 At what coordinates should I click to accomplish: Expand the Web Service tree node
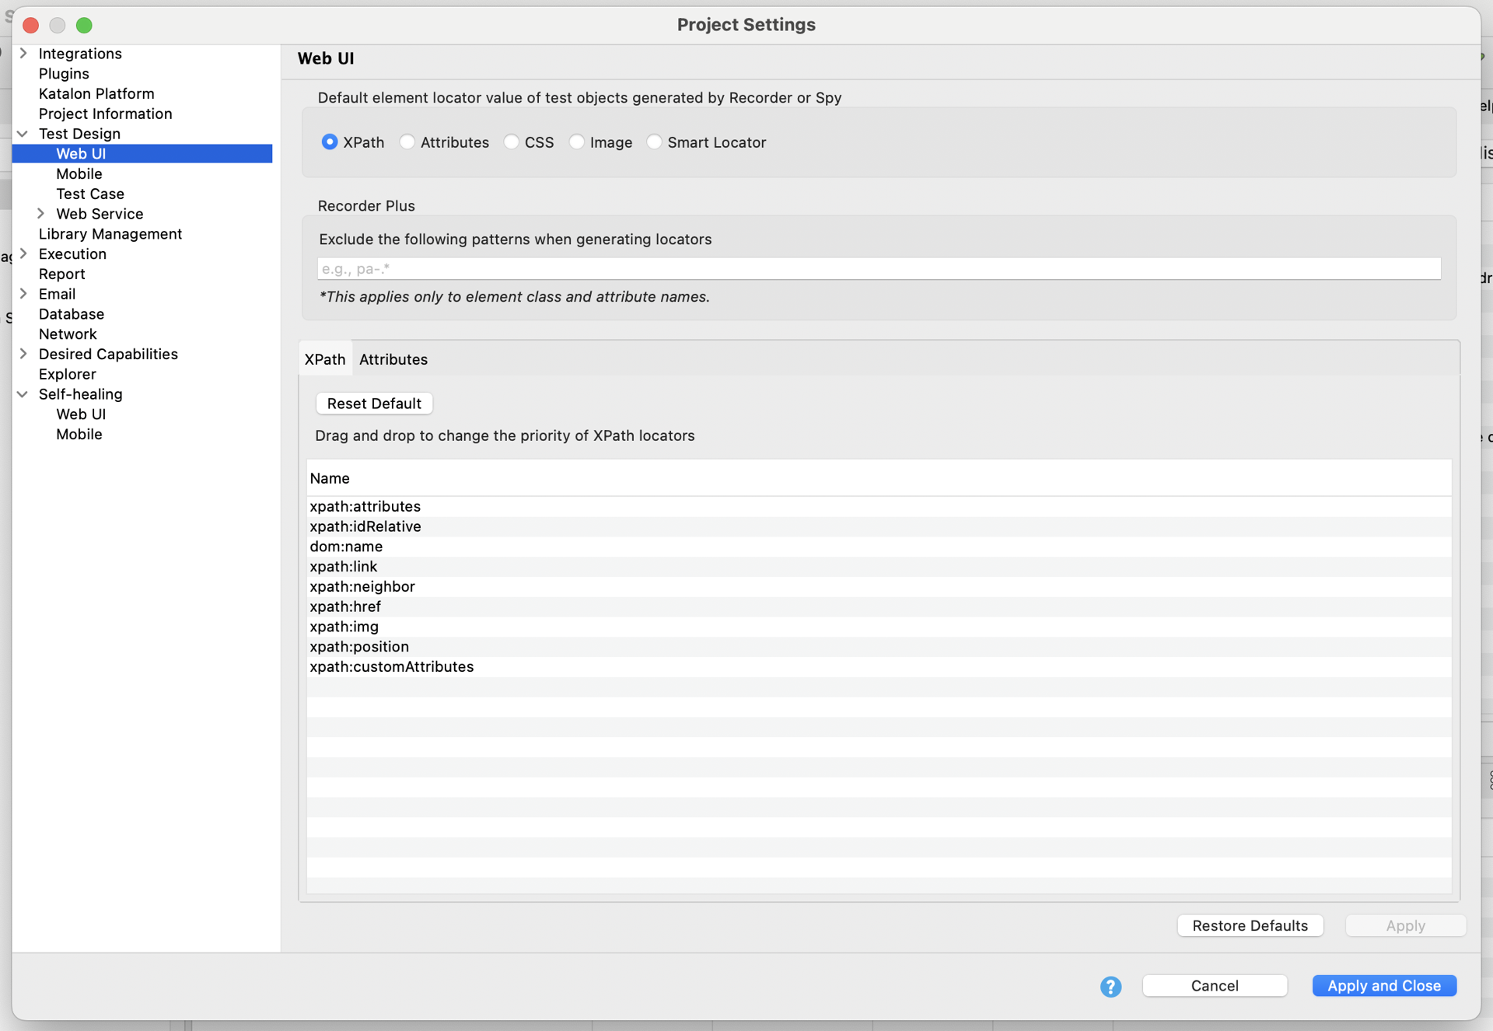click(41, 214)
